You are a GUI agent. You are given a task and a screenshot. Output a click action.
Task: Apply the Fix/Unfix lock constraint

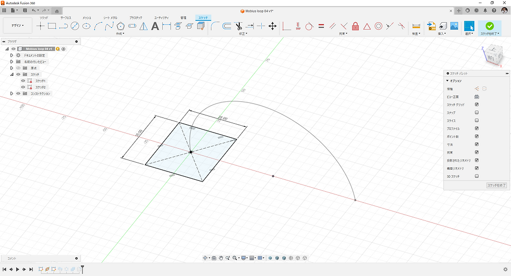coord(356,26)
